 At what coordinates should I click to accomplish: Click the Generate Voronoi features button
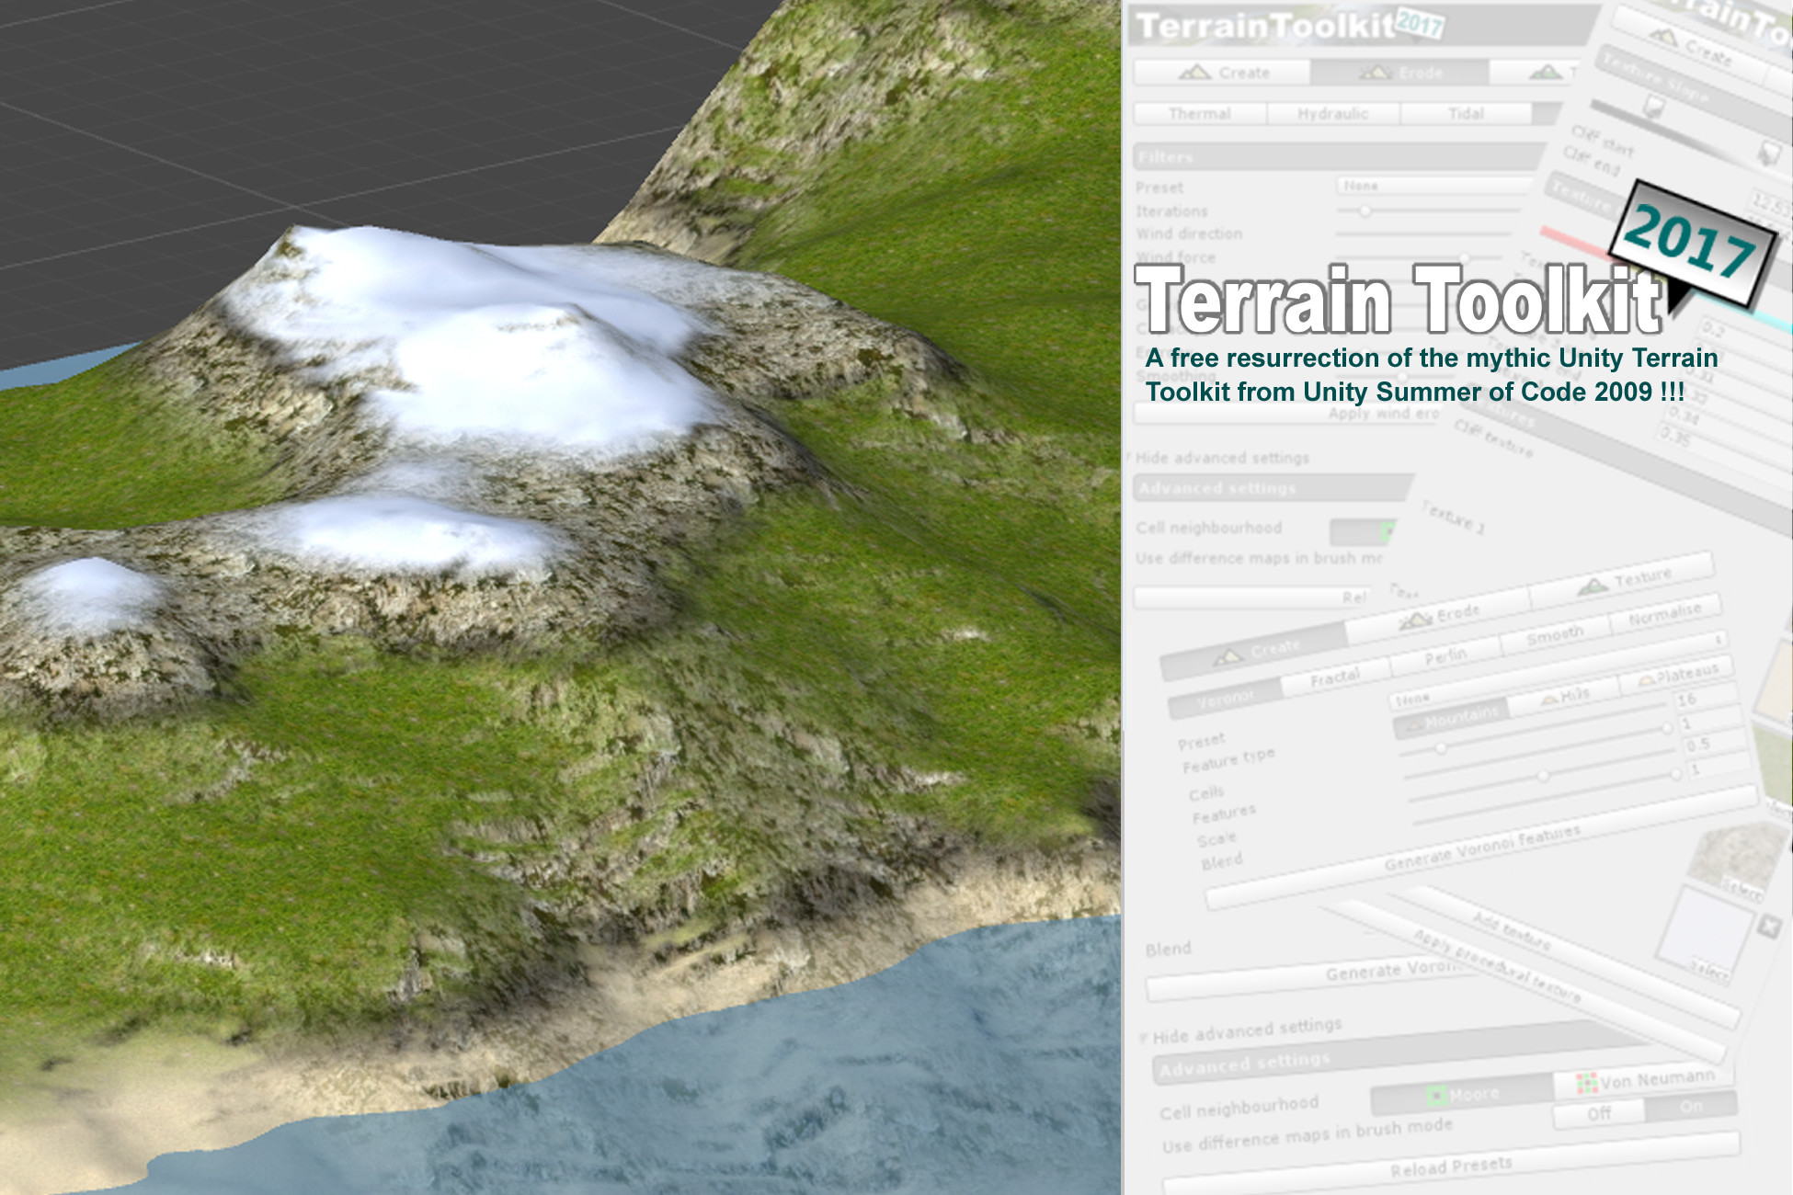pos(1480,848)
